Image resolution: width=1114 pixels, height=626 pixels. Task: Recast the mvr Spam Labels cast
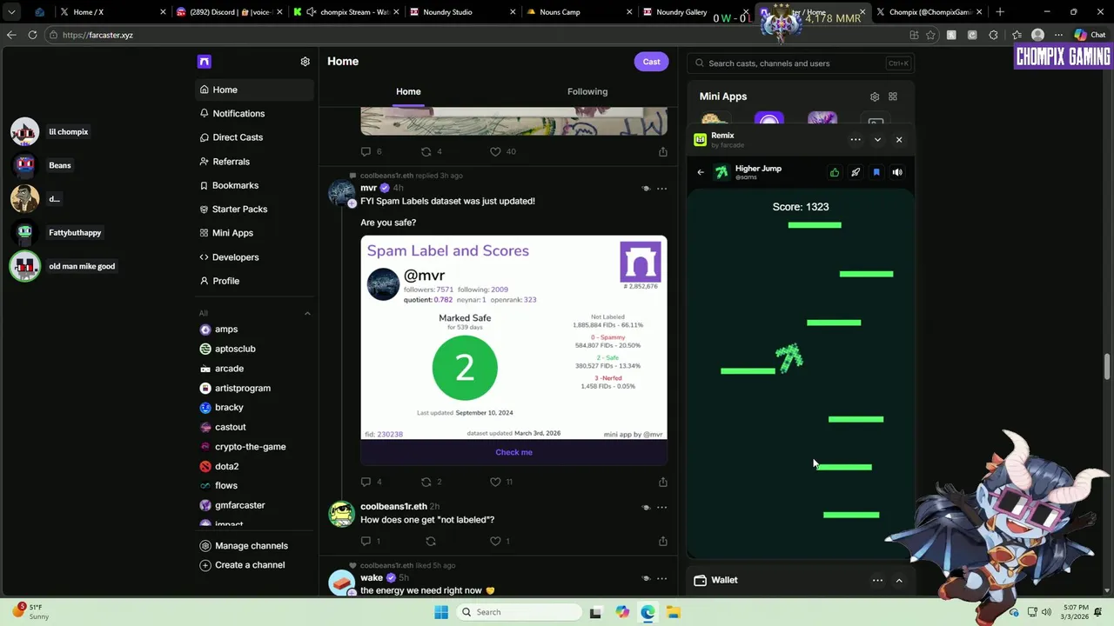[426, 482]
